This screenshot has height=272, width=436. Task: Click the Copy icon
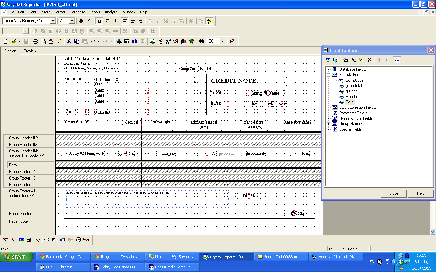pos(77,41)
